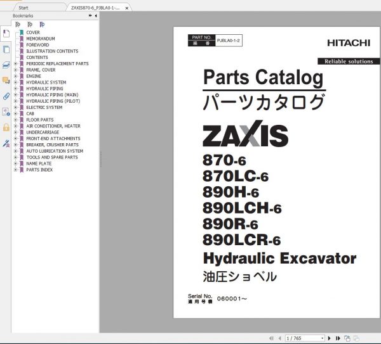The width and height of the screenshot is (381, 344).
Task: Click the second bookmark flag toolbar icon
Action: pos(30,25)
